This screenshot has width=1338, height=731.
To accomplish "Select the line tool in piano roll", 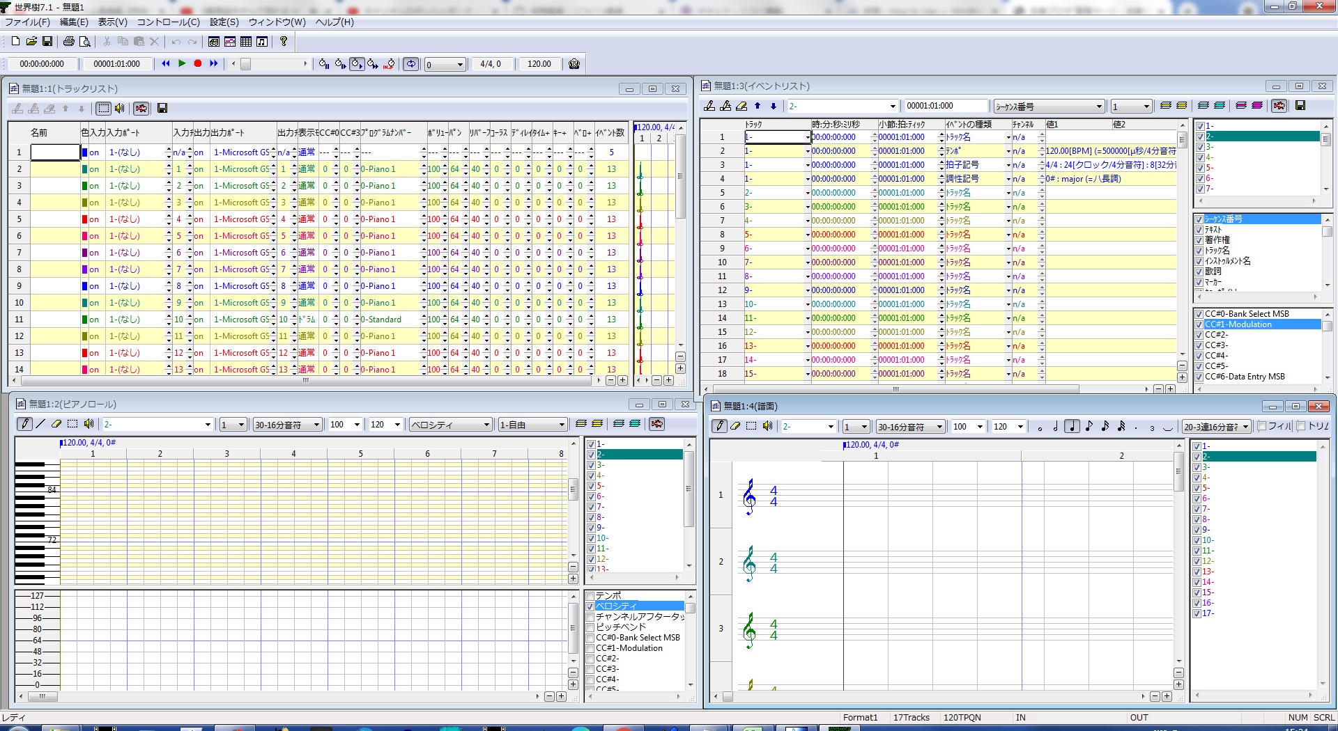I will click(40, 424).
